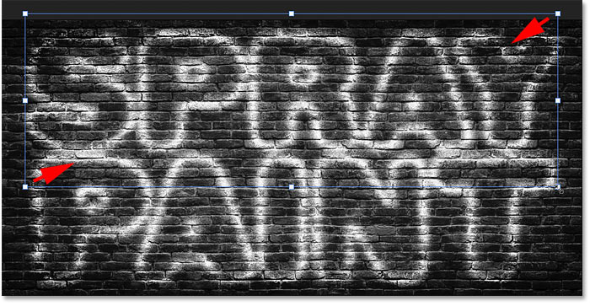Select the top-right corner transform handle

[x=558, y=13]
